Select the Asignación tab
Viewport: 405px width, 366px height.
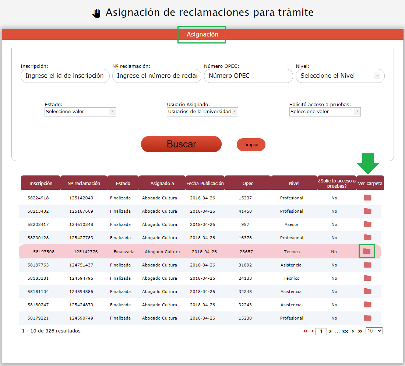tap(202, 35)
